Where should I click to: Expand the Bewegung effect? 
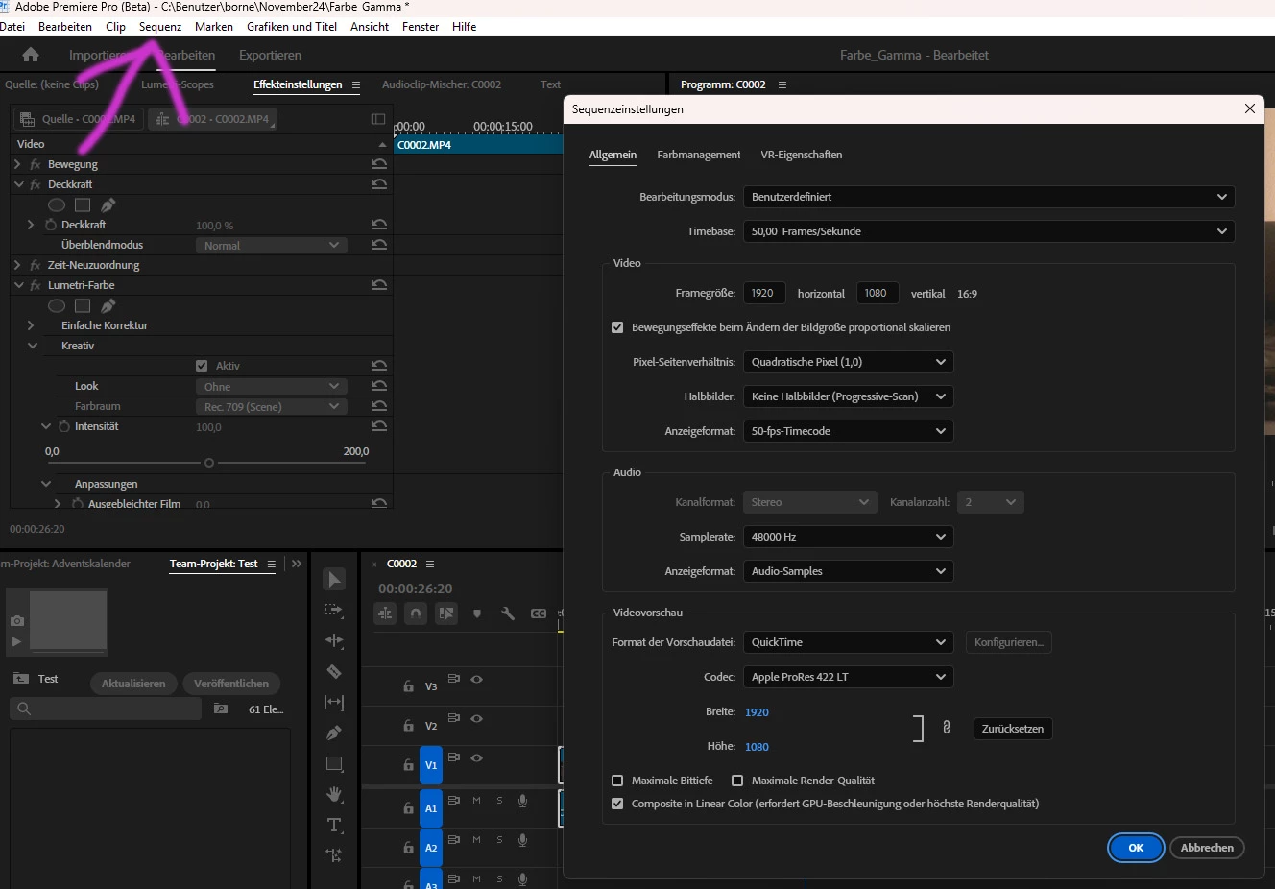click(17, 164)
